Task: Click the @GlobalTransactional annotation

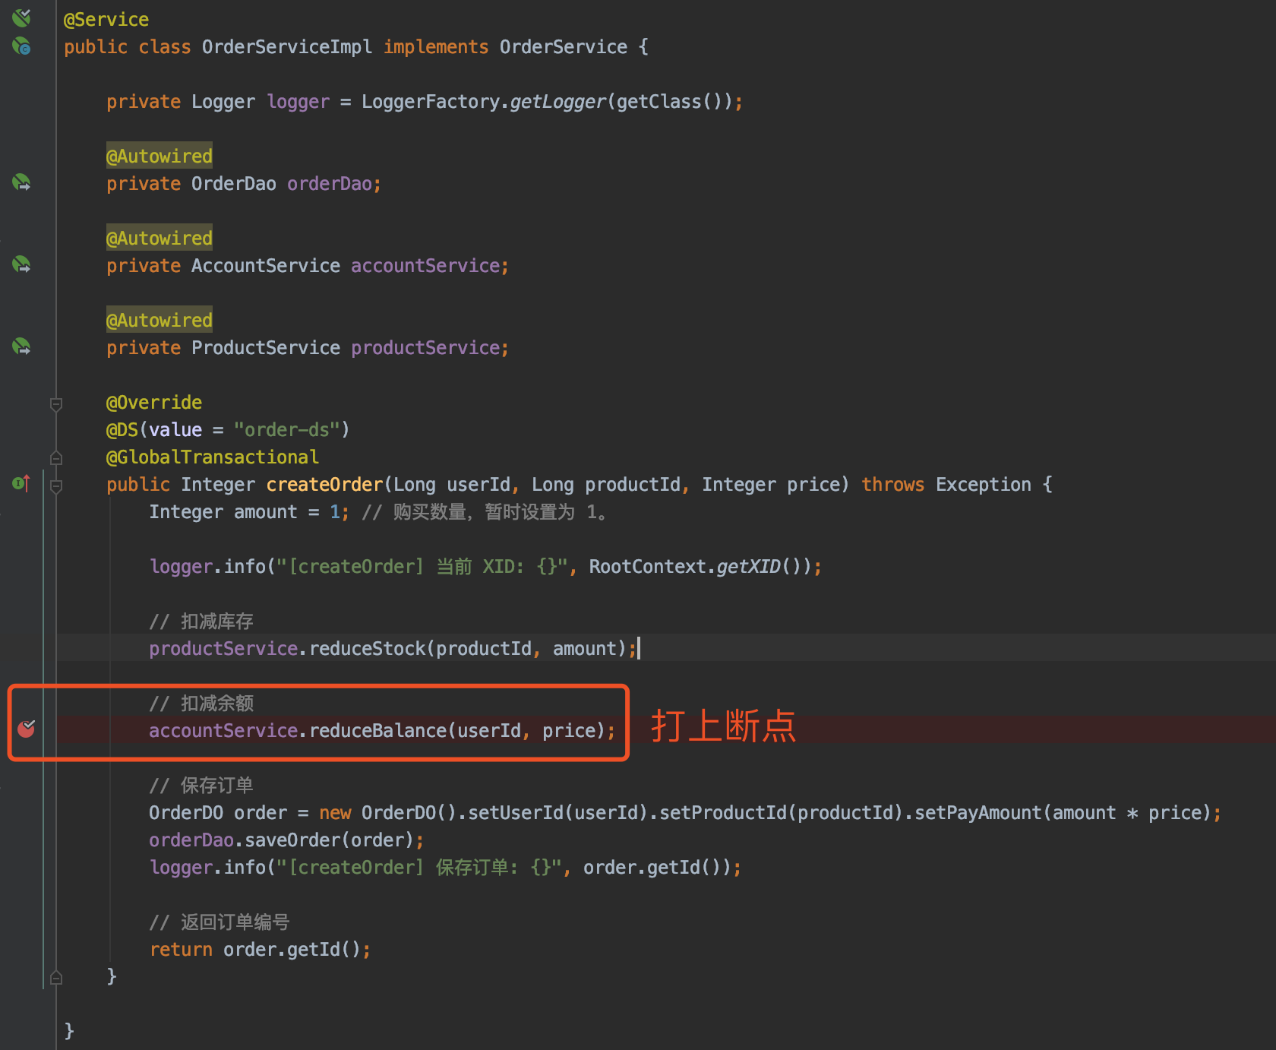Action: (x=213, y=457)
